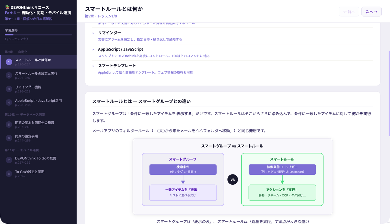
Task: Go to next lesson with 次へ button
Action: click(371, 12)
